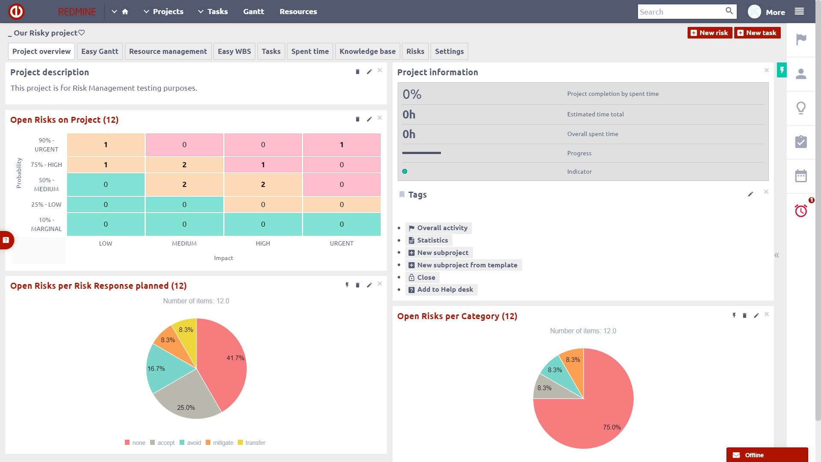Click the alarm clock icon with notification badge

point(800,210)
